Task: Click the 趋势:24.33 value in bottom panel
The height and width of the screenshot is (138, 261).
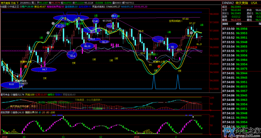Action: pyautogui.click(x=18, y=112)
